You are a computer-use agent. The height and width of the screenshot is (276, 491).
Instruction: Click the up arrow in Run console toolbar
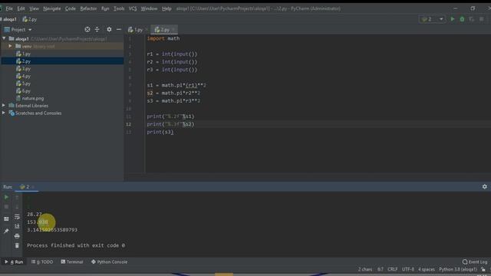17,197
